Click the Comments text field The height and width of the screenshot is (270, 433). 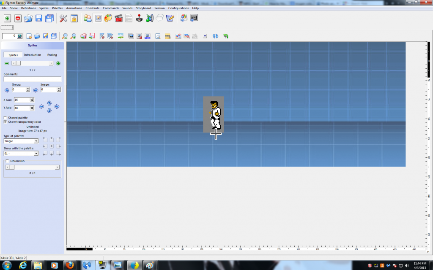(32, 79)
